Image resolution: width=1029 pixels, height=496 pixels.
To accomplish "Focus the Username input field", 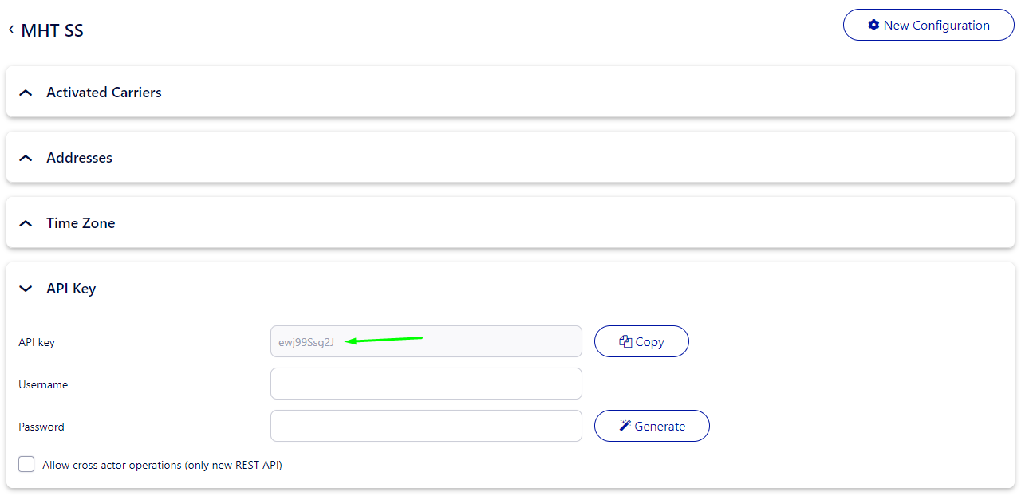I will coord(426,384).
